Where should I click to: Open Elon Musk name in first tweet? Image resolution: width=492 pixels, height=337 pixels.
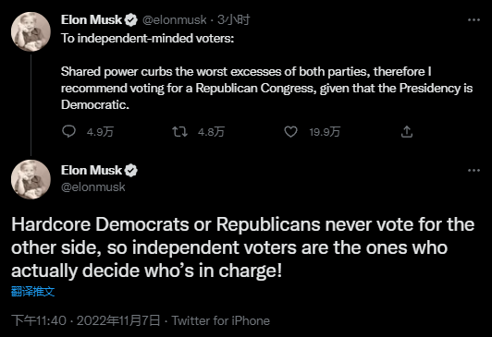(x=92, y=19)
